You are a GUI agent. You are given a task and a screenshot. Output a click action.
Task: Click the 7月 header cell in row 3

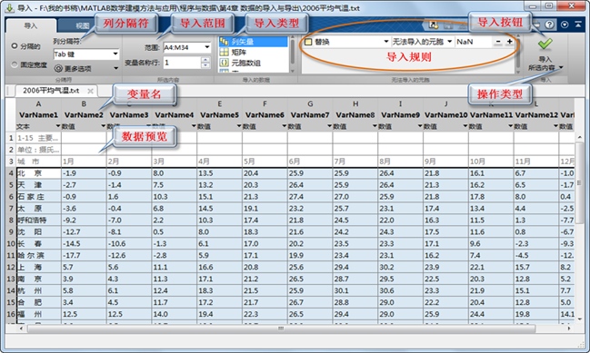tap(355, 162)
